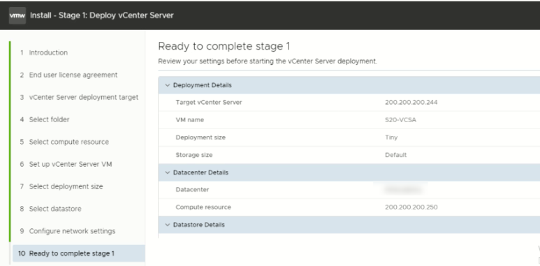The height and width of the screenshot is (266, 540).
Task: Click the Install - Stage 1 title text
Action: tap(102, 15)
